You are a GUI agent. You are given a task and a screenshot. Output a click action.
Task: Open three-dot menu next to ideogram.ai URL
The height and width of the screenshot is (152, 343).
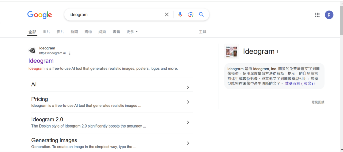(70, 53)
